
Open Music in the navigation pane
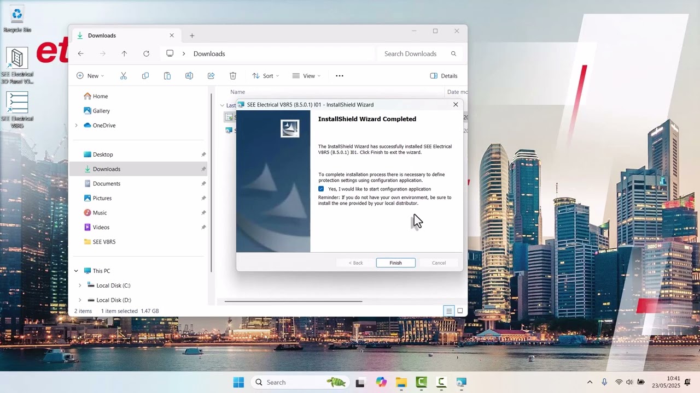pos(100,213)
